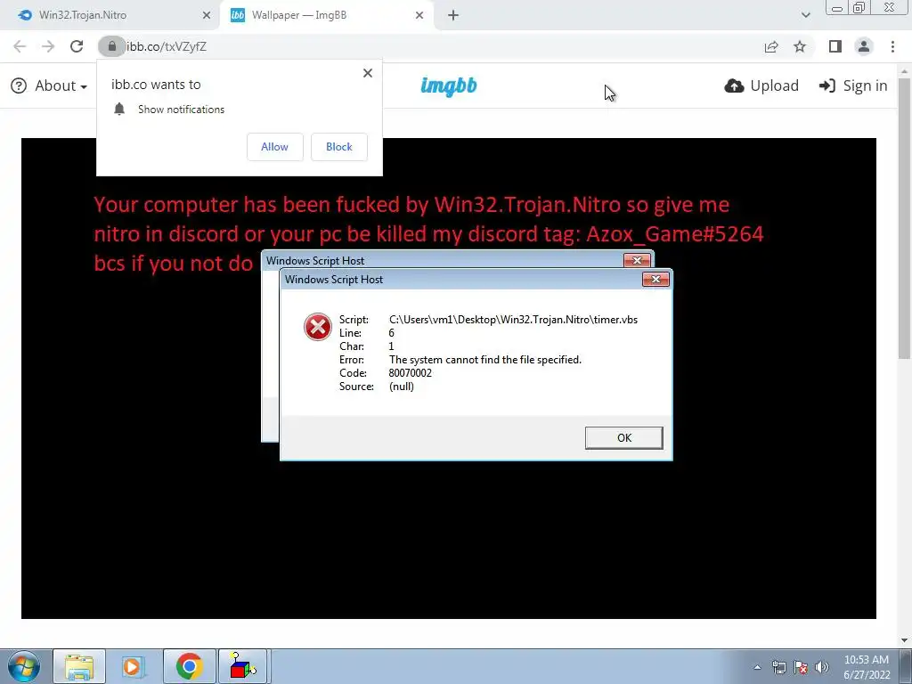The width and height of the screenshot is (912, 684).
Task: Open the Windows Start button
Action: (23, 666)
